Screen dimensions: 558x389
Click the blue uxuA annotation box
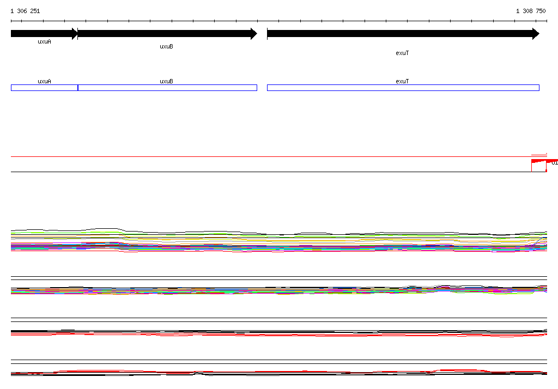45,88
